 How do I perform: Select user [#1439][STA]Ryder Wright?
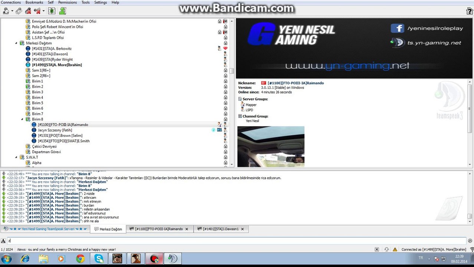[52, 59]
